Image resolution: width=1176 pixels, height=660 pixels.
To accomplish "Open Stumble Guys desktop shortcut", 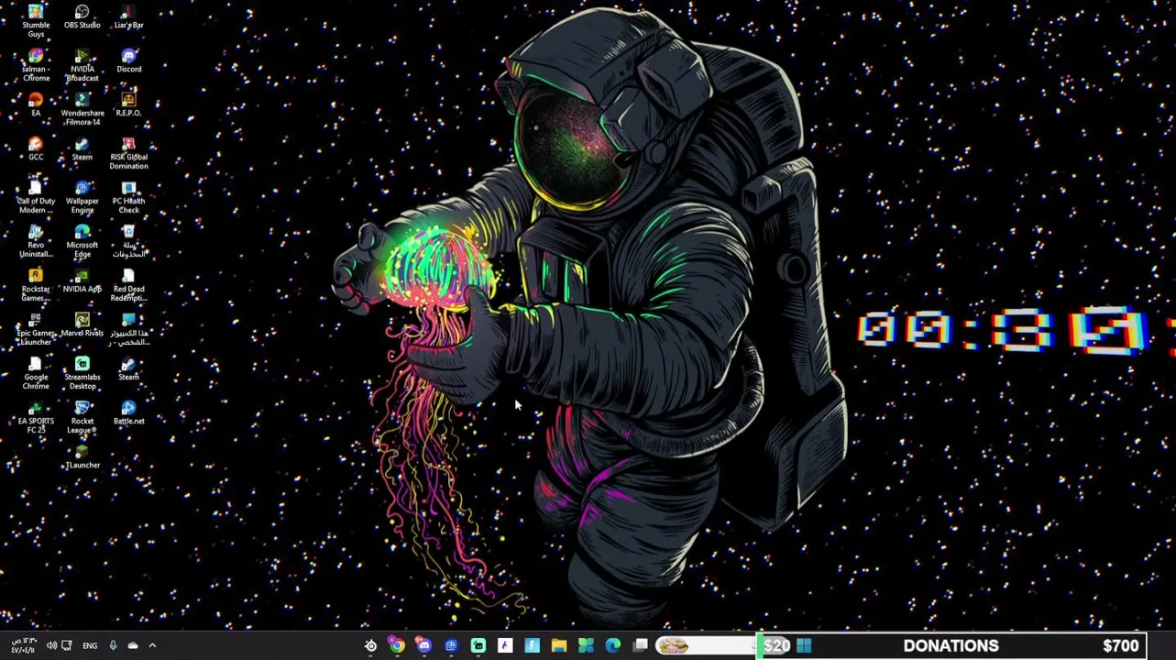I will [36, 21].
